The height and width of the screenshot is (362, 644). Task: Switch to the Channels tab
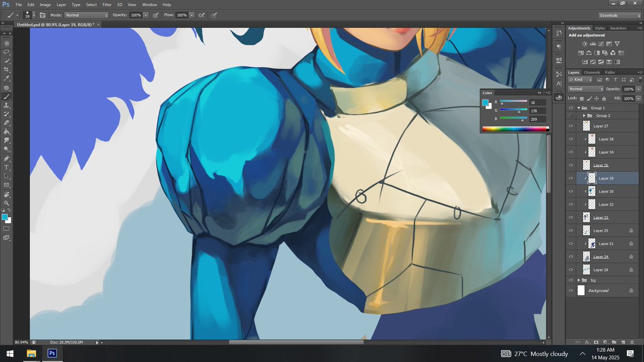(x=592, y=72)
